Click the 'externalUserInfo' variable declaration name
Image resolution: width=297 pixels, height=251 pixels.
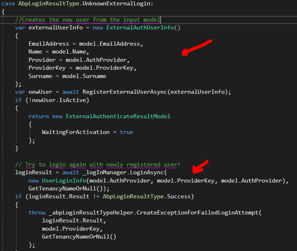point(56,28)
